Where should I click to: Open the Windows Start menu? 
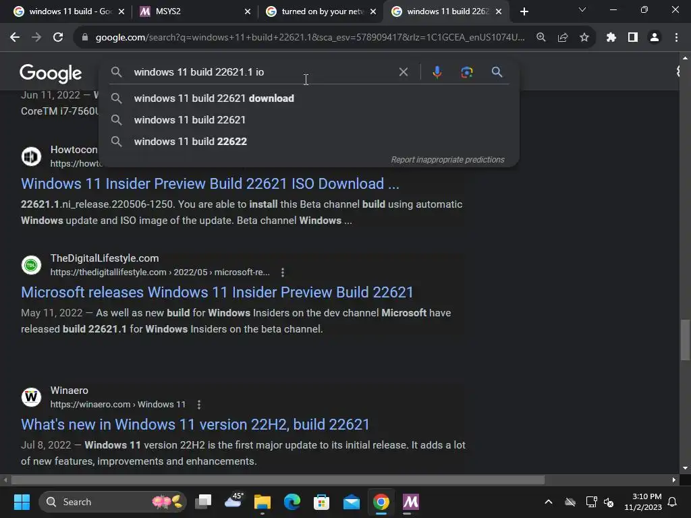pos(22,502)
